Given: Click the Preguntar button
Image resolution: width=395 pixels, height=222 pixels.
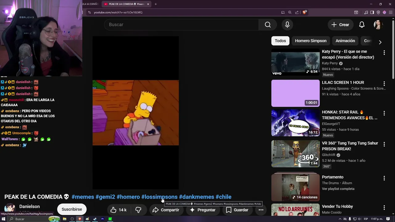Looking at the screenshot, I should (202, 210).
